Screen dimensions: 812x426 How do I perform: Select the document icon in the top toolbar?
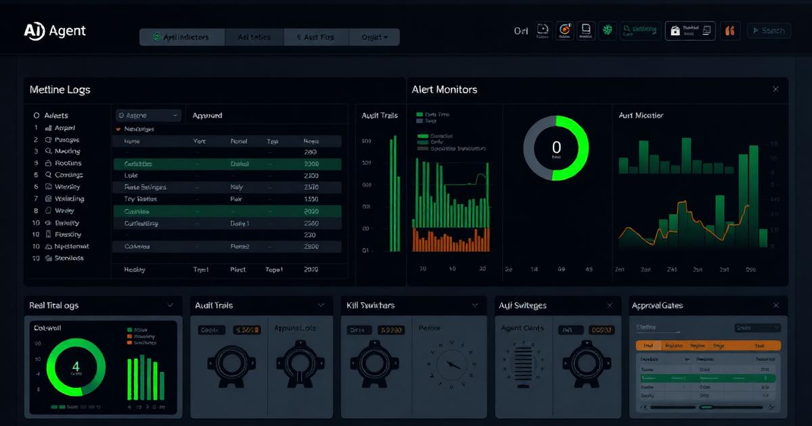[x=586, y=30]
